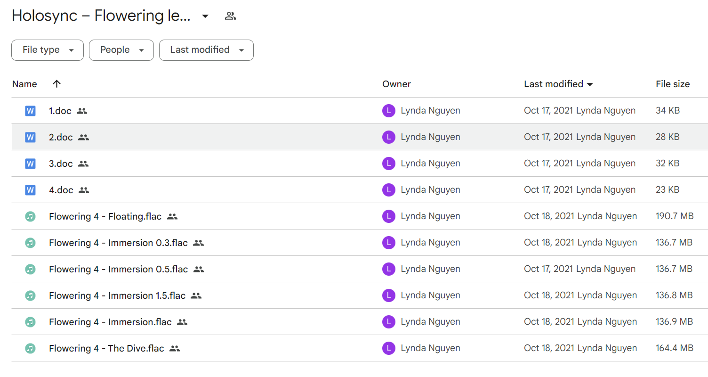Viewport: 708px width, 377px height.
Task: Open the file 3.doc
Action: pos(61,164)
